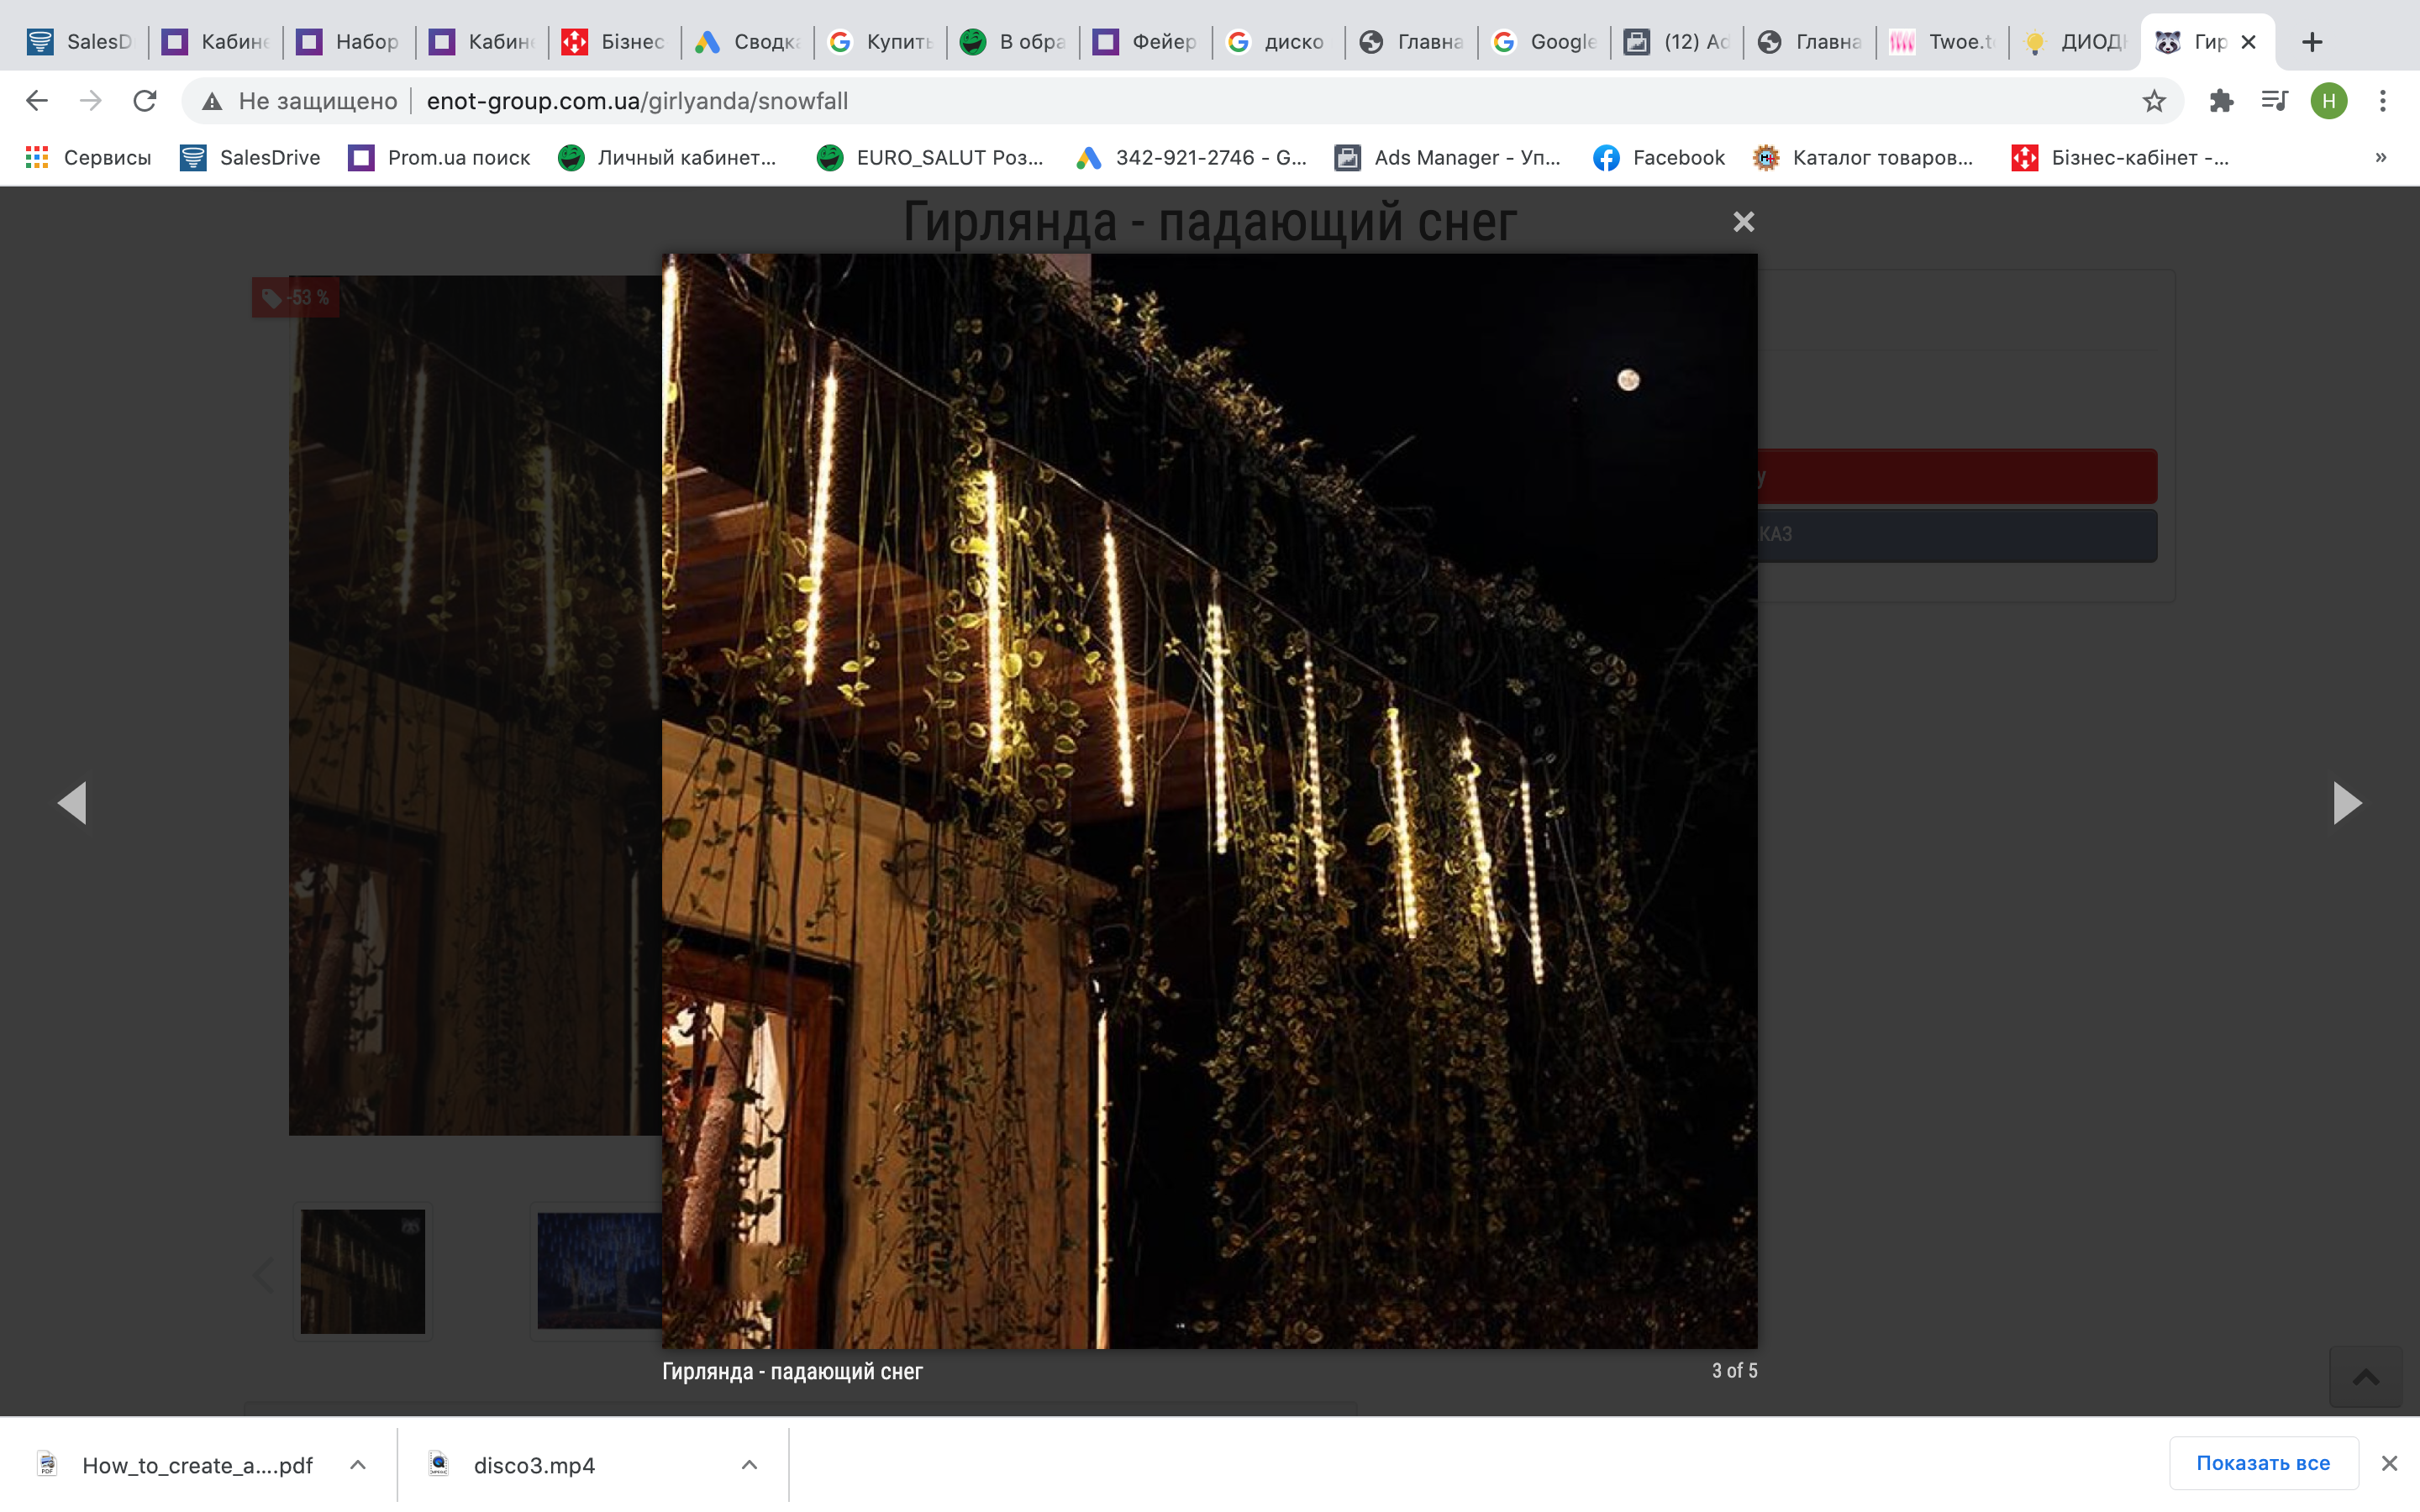Screen dimensions: 2420x1512
Task: Switch to the диско Google tab
Action: 1278,42
